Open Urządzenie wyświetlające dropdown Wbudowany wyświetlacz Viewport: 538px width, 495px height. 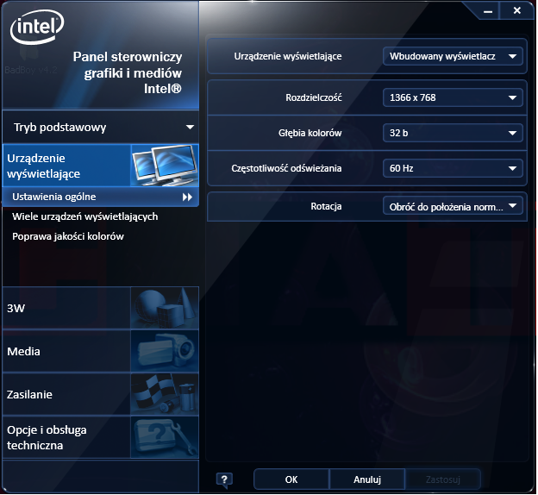(x=453, y=56)
